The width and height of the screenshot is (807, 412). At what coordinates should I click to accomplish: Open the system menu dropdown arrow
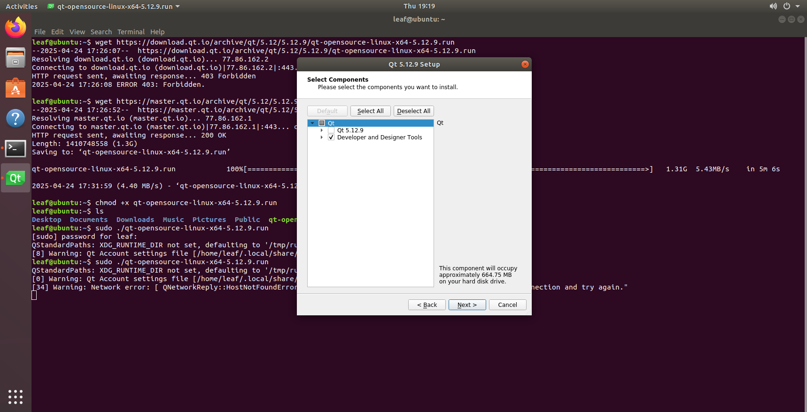[798, 6]
